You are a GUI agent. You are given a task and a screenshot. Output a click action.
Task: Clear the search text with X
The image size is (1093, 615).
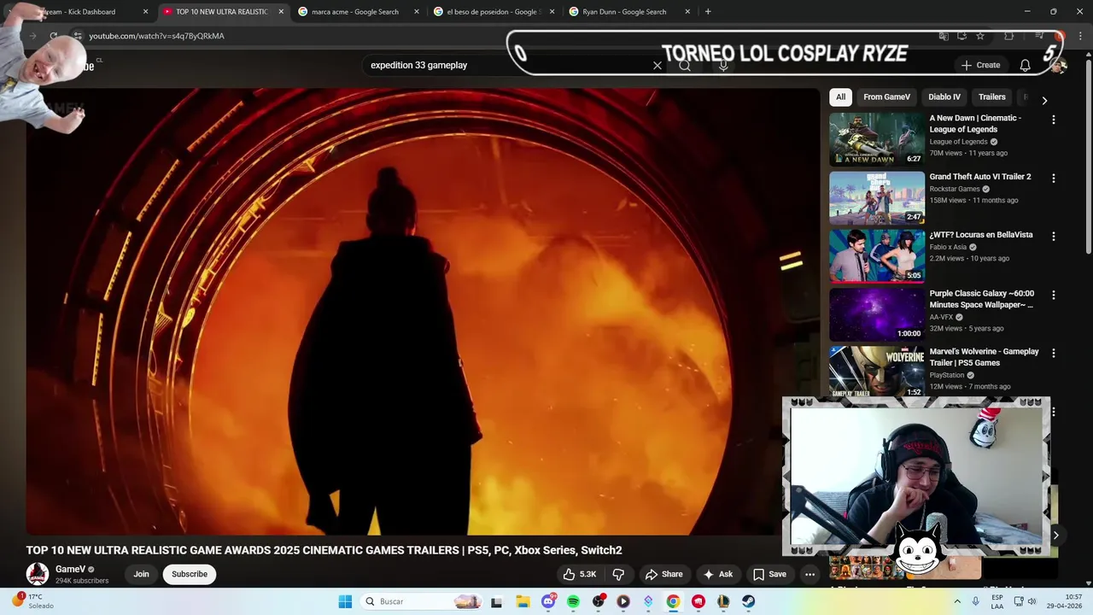click(x=658, y=65)
